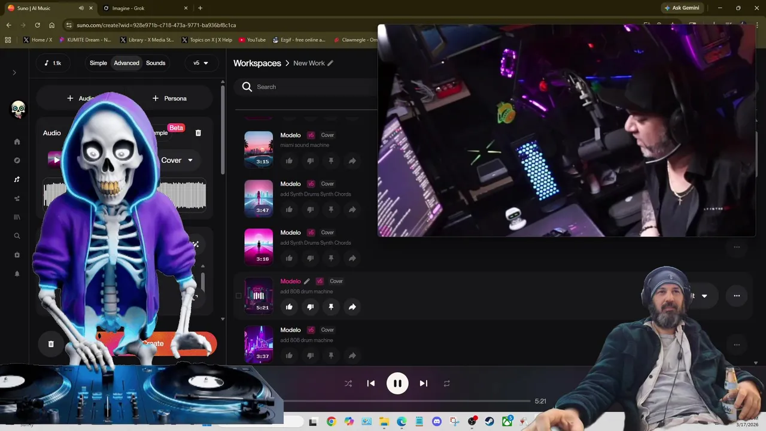The width and height of the screenshot is (766, 431).
Task: Check the 1.1k credits balance button
Action: click(x=53, y=63)
